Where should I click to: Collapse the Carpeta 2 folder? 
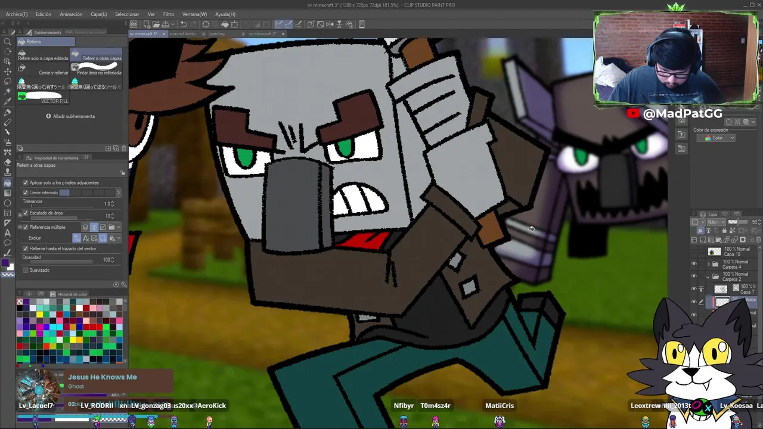tap(708, 276)
